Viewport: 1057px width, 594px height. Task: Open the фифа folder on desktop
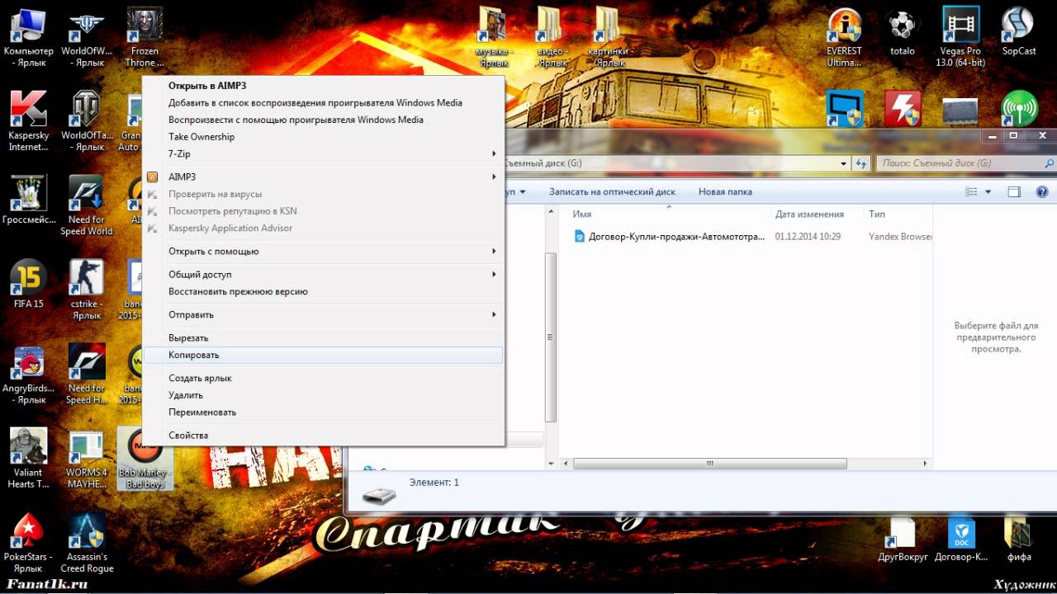tap(1019, 540)
